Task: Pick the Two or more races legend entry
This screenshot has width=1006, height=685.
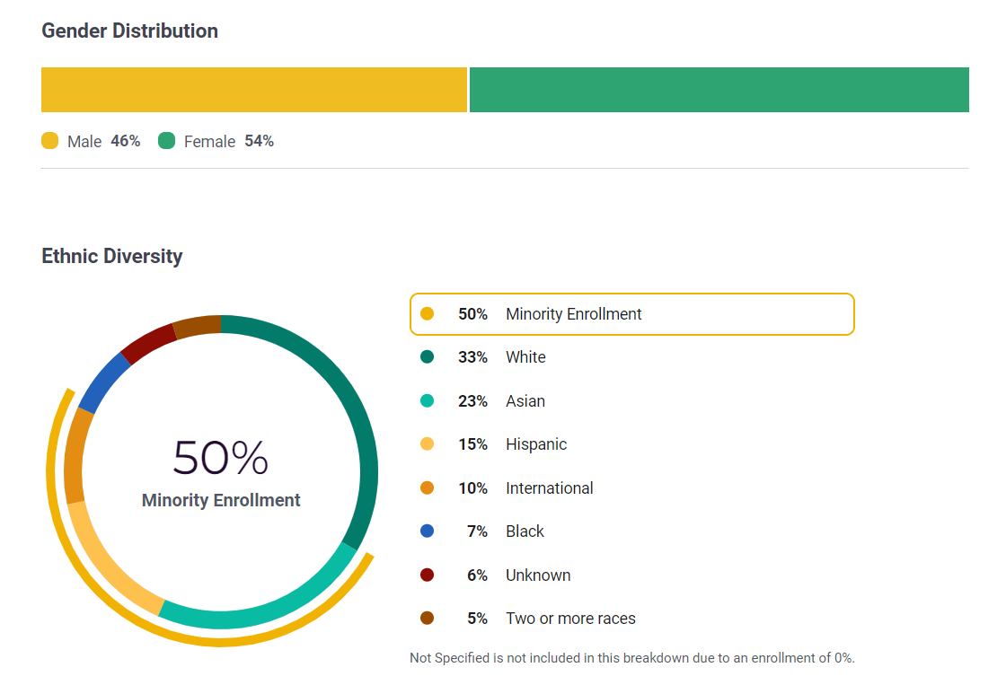Action: pos(569,619)
